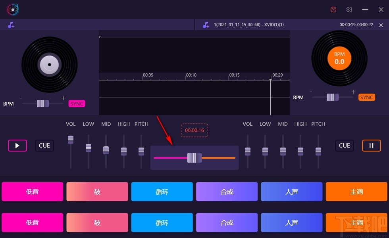
Task: Click the crossfader between the two decks
Action: tap(194, 157)
